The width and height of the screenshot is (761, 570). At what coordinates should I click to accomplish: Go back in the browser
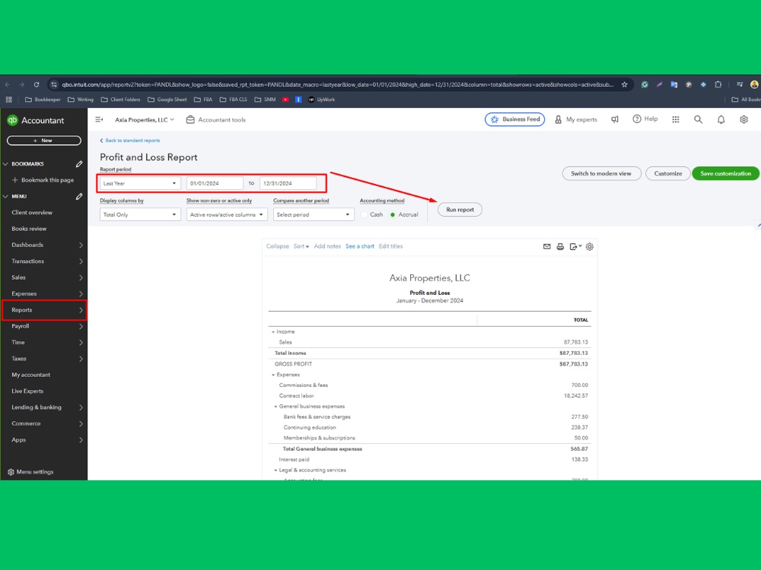pyautogui.click(x=8, y=84)
